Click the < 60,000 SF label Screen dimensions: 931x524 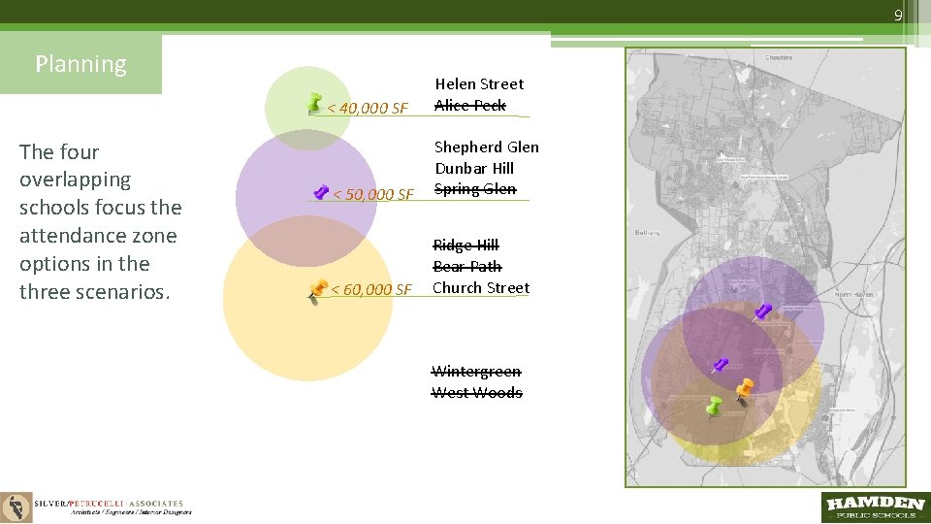tap(371, 289)
